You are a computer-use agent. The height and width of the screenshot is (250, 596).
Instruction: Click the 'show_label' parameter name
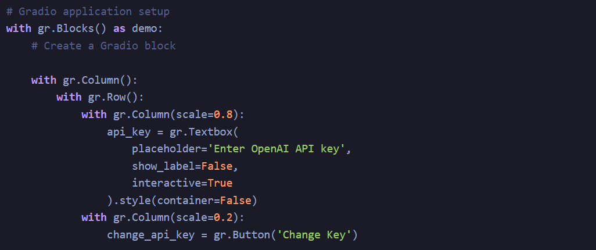(x=163, y=166)
